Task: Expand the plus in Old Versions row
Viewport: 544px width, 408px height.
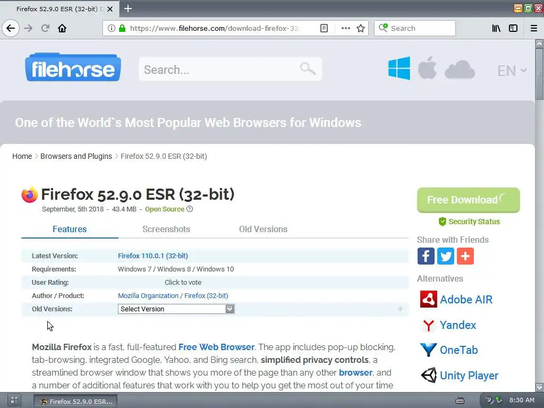Action: [400, 309]
